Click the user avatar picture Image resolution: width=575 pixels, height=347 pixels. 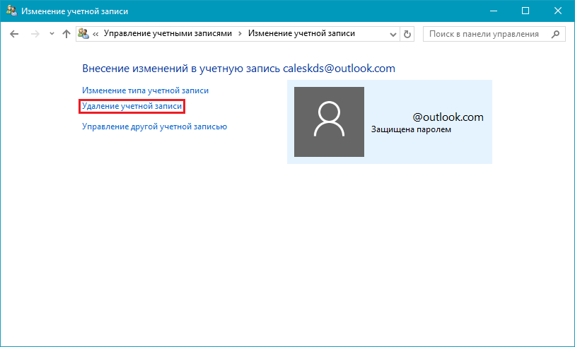pyautogui.click(x=329, y=122)
